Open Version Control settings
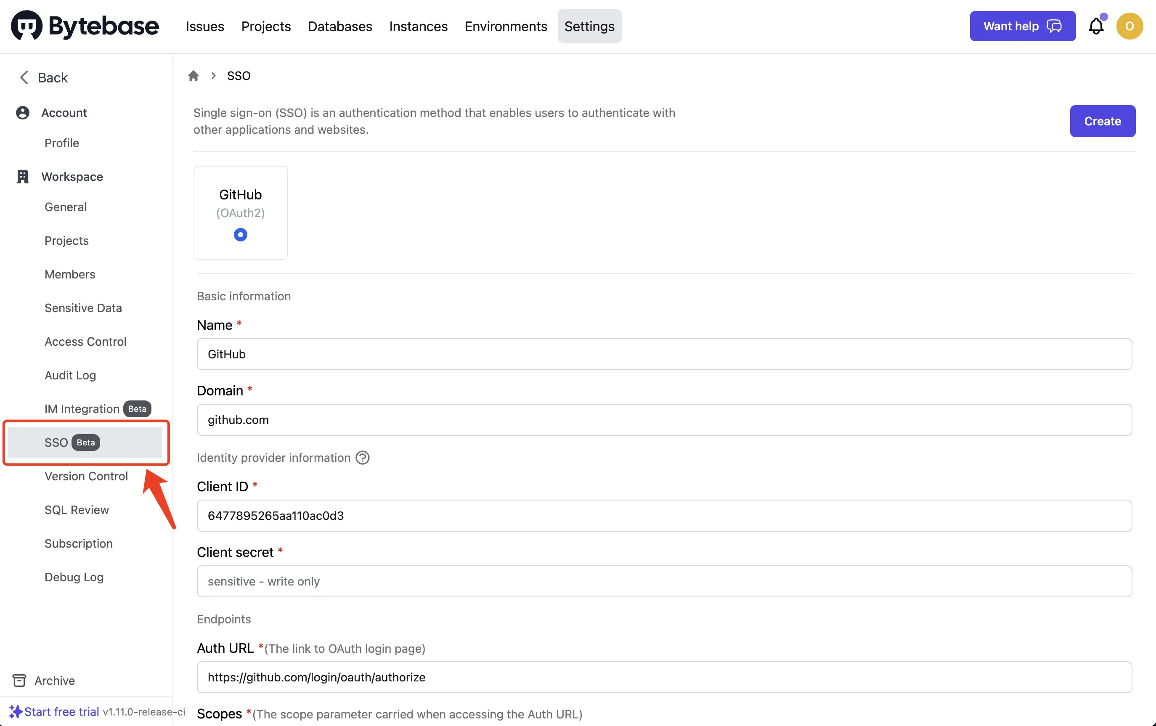The image size is (1156, 726). tap(86, 476)
